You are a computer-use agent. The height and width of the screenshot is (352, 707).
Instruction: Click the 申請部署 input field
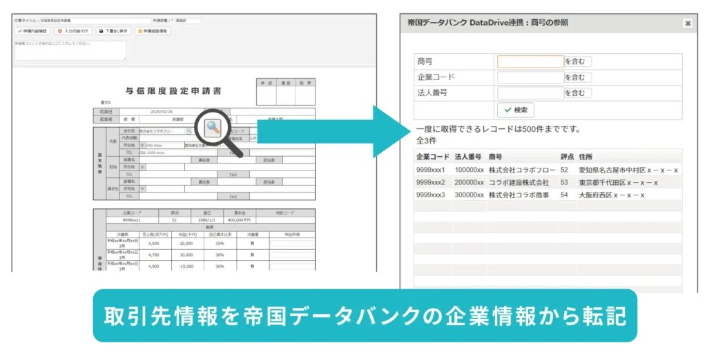click(x=188, y=21)
